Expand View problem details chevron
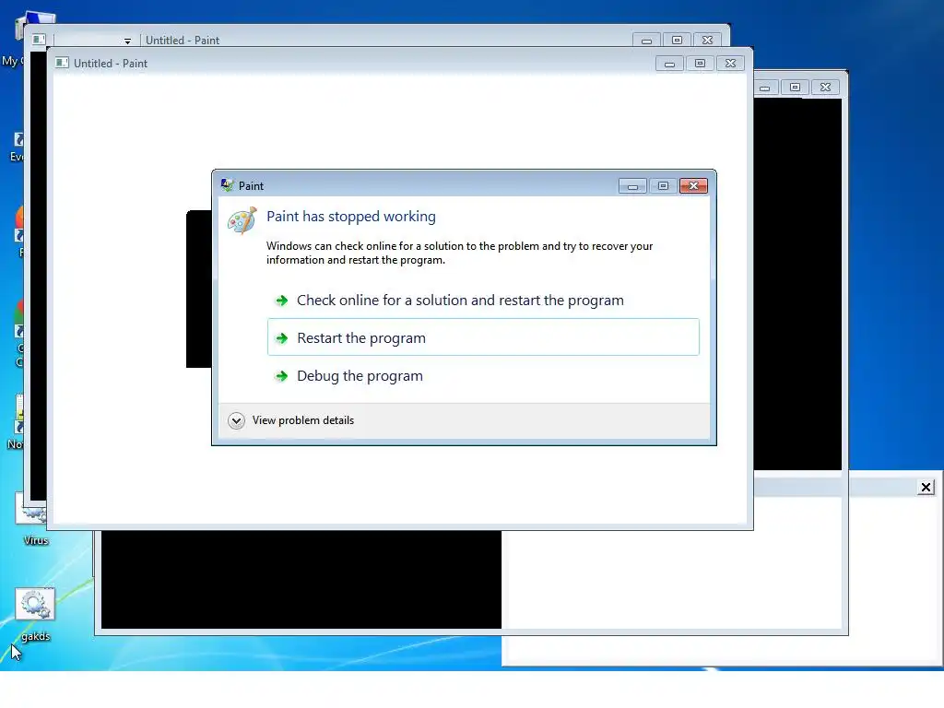This screenshot has width=944, height=708. point(236,420)
